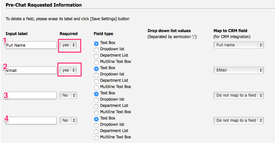Viewport: 275px width, 143px height.
Task: Select Text Box radio for Email field
Action: coord(96,68)
